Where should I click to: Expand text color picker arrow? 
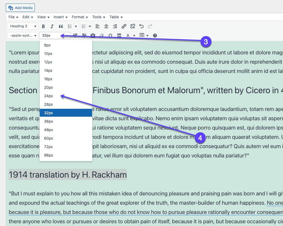134,36
